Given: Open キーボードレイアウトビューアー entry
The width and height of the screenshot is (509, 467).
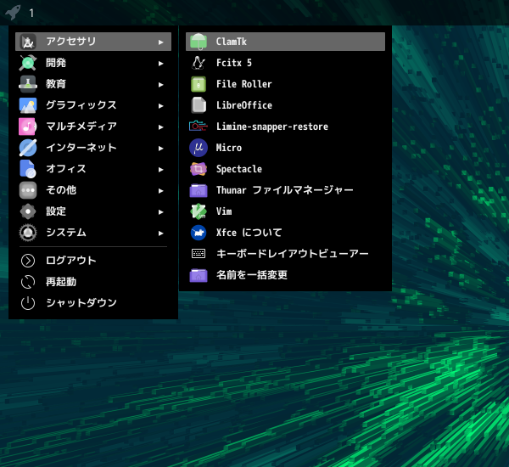Looking at the screenshot, I should point(285,254).
